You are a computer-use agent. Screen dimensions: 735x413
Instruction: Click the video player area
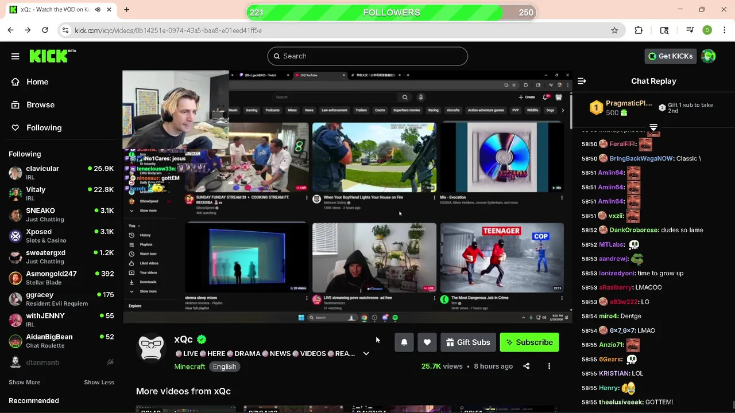(347, 196)
